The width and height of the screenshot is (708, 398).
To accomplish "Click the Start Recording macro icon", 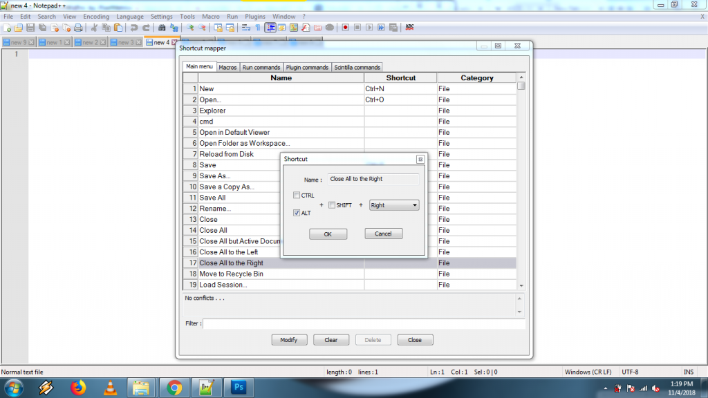I will 346,28.
